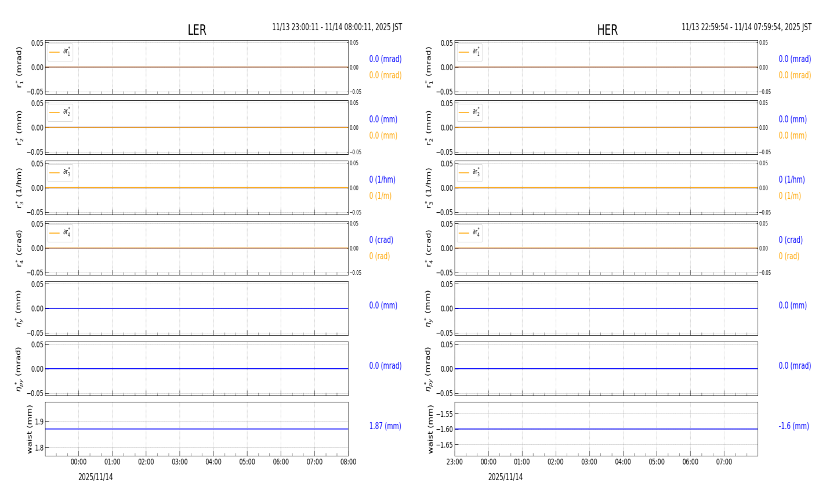
Task: Click the 04:00 tick under LER plots
Action: pos(213,462)
